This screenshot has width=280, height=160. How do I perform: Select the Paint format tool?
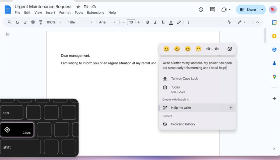(x=40, y=22)
